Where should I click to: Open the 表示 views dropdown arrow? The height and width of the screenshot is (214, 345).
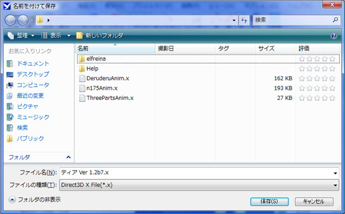click(x=68, y=36)
